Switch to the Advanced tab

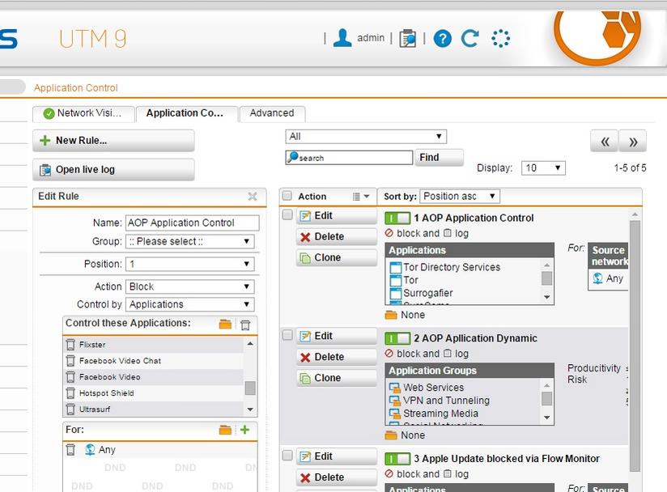pos(272,113)
